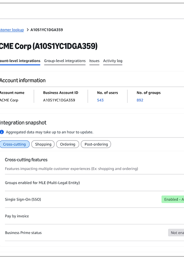Click the gray Not enabled Prime badge
Viewport: 184px width, 258px height.
click(176, 233)
